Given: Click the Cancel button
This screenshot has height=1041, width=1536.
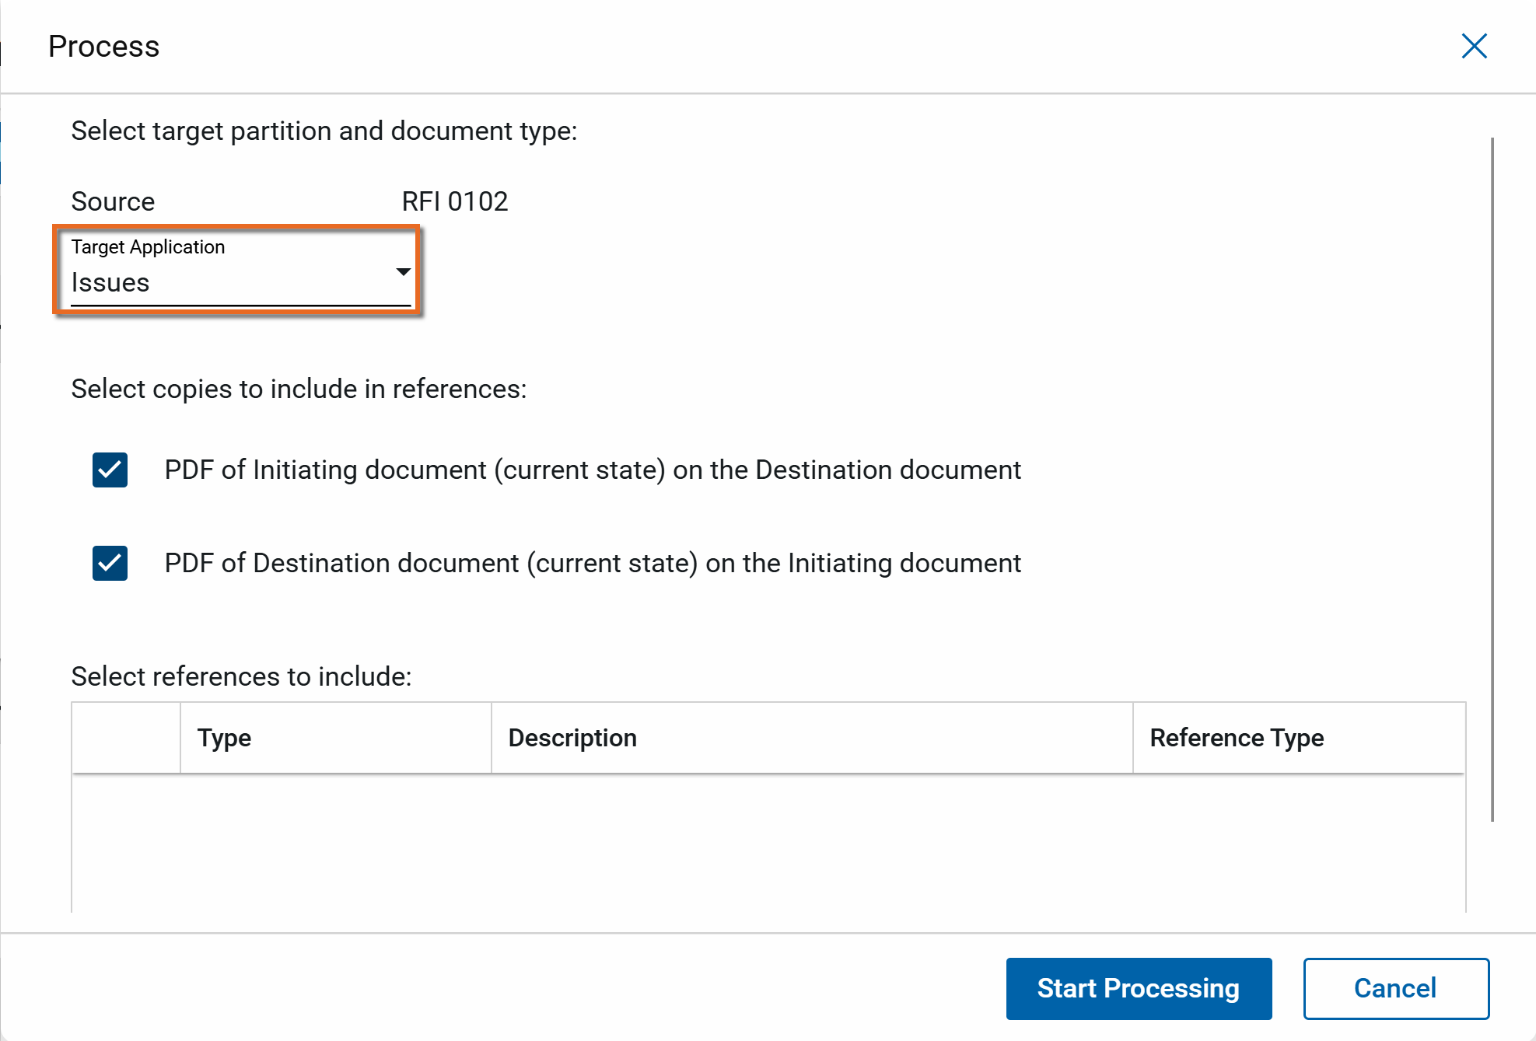Looking at the screenshot, I should point(1395,988).
